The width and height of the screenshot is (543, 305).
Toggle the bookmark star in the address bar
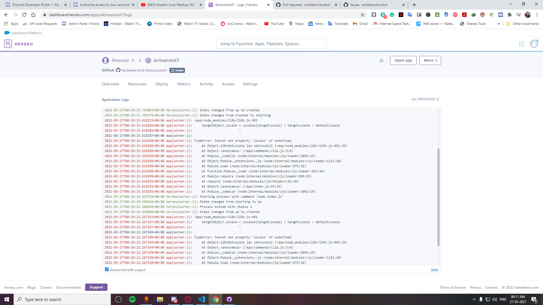tap(362, 15)
